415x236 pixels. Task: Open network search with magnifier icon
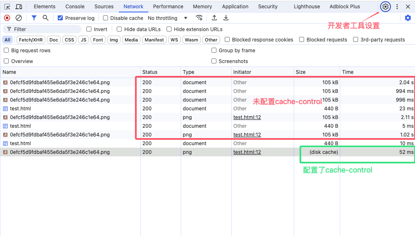(46, 18)
